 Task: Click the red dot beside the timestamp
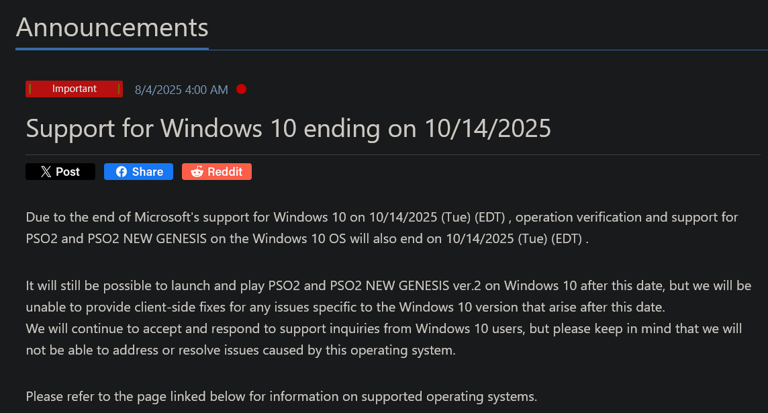pos(241,89)
